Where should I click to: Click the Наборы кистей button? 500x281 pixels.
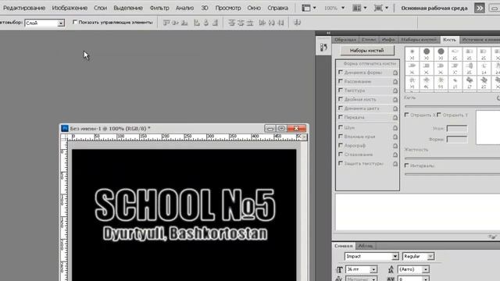point(367,50)
